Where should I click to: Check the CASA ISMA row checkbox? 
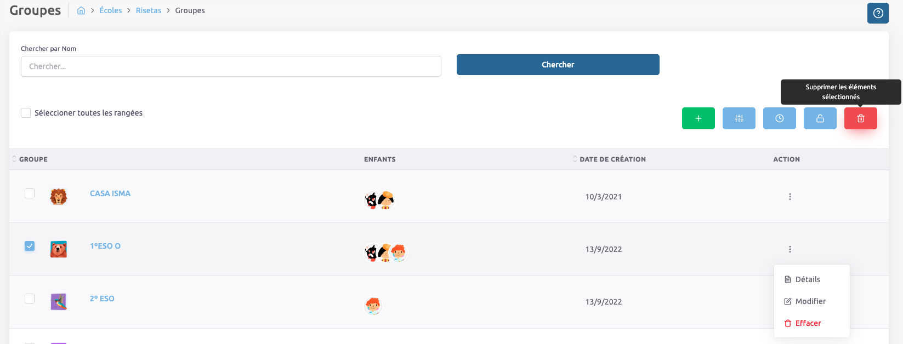tap(30, 193)
